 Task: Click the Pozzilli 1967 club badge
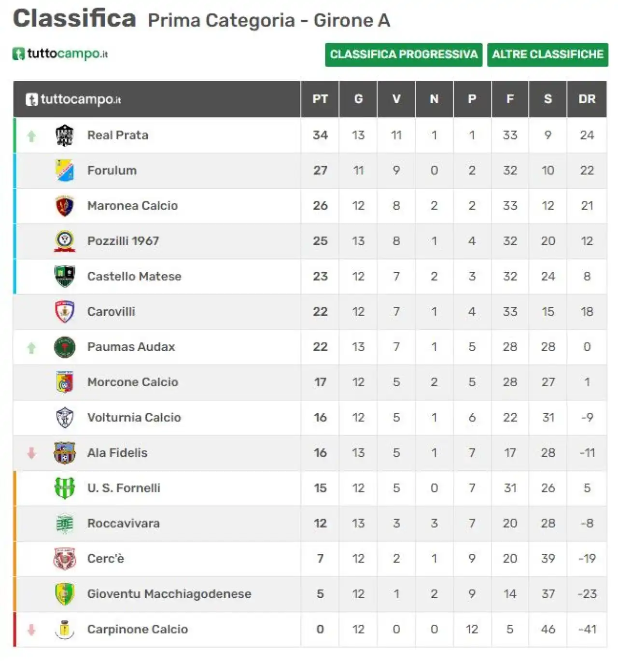tap(64, 241)
